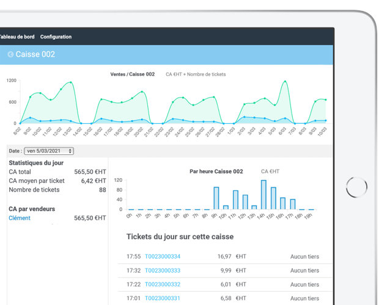Click the green peak point at 6/03
Screen dimensions: 379x305
click(x=284, y=81)
